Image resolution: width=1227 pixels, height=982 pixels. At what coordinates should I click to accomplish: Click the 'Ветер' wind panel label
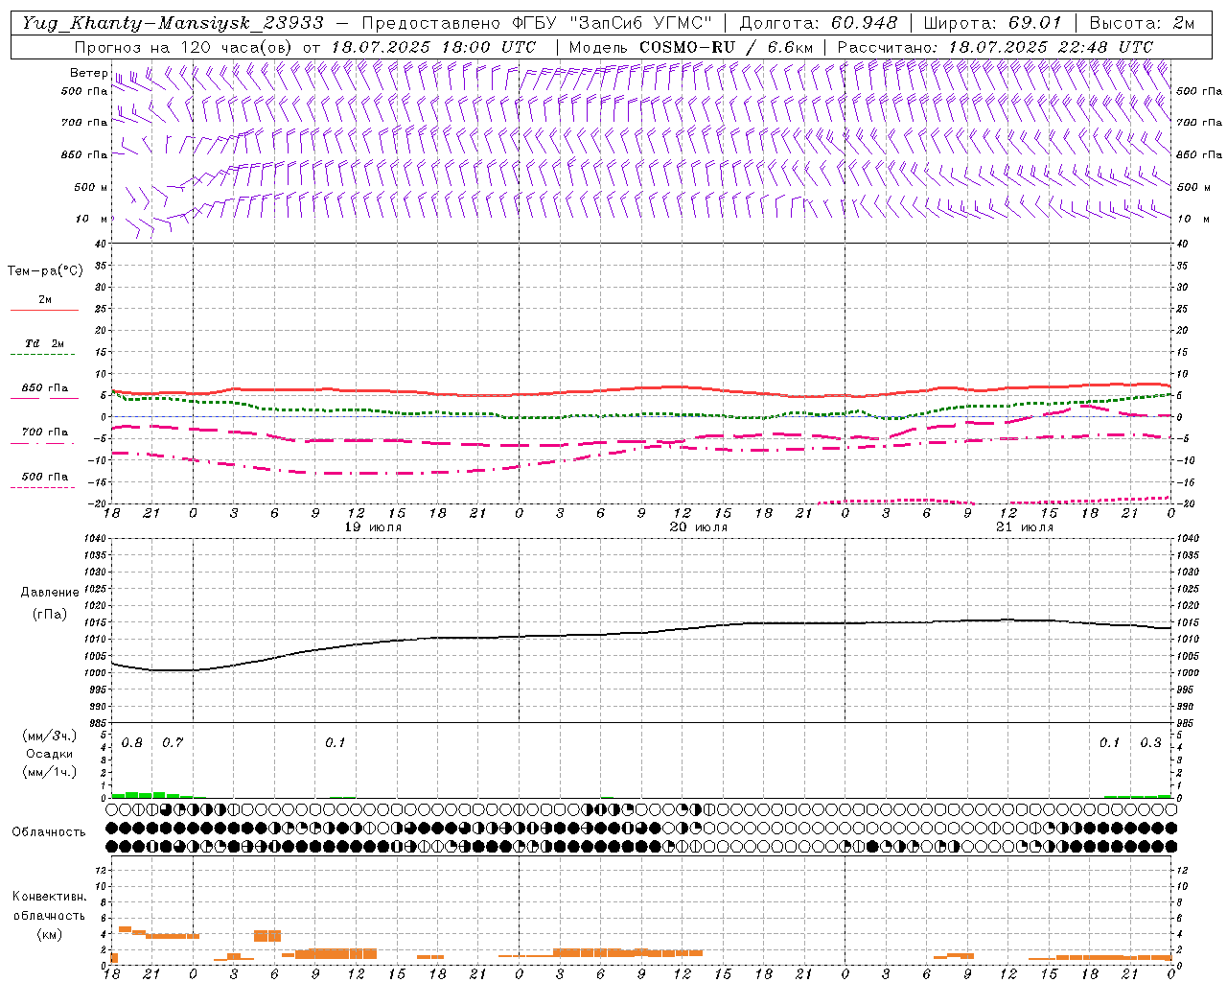coord(89,73)
